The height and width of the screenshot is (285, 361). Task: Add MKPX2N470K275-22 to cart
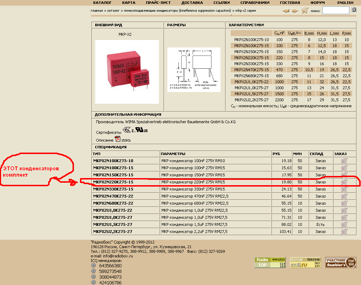pyautogui.click(x=344, y=196)
